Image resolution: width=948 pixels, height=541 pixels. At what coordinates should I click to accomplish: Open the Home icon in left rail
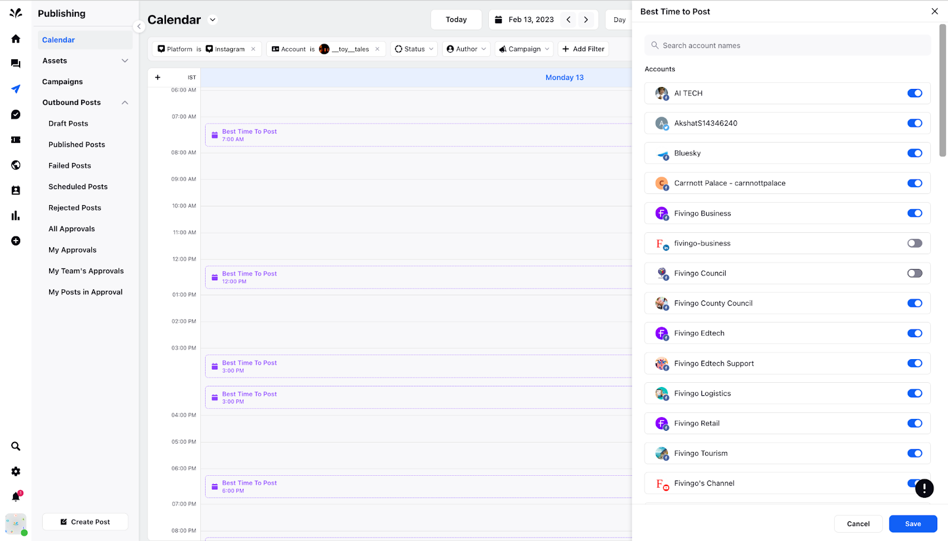click(16, 39)
